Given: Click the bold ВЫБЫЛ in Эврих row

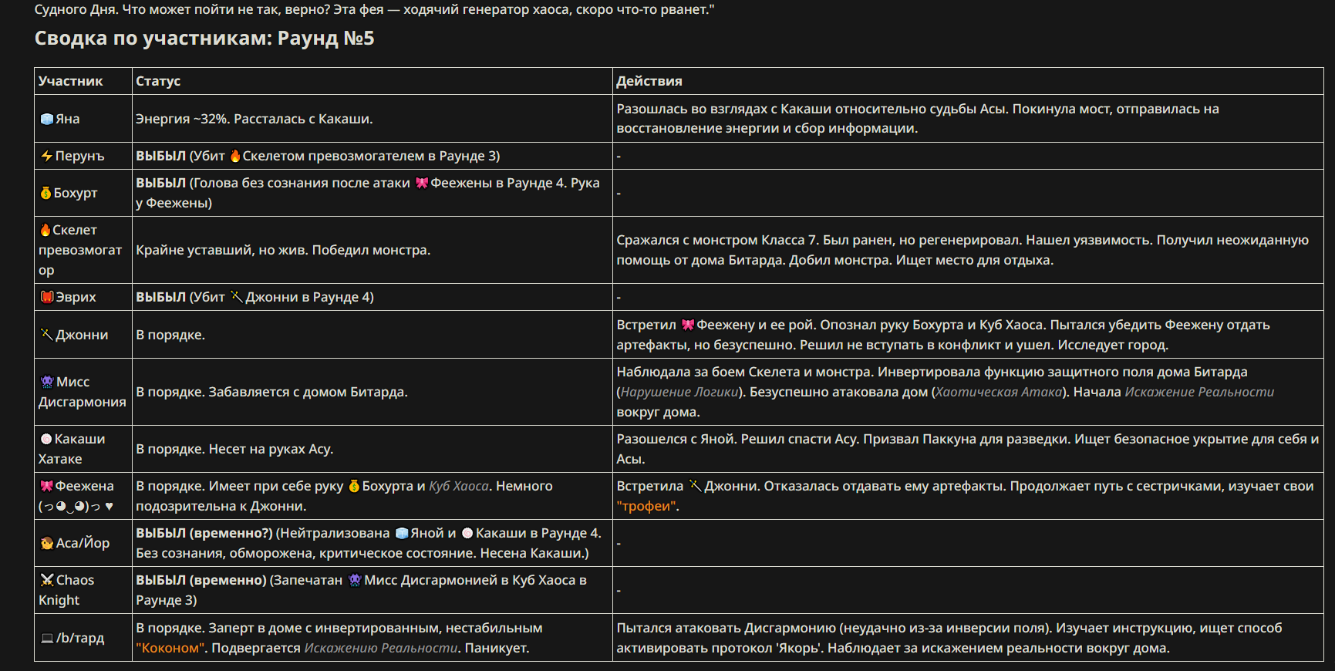Looking at the screenshot, I should 161,297.
